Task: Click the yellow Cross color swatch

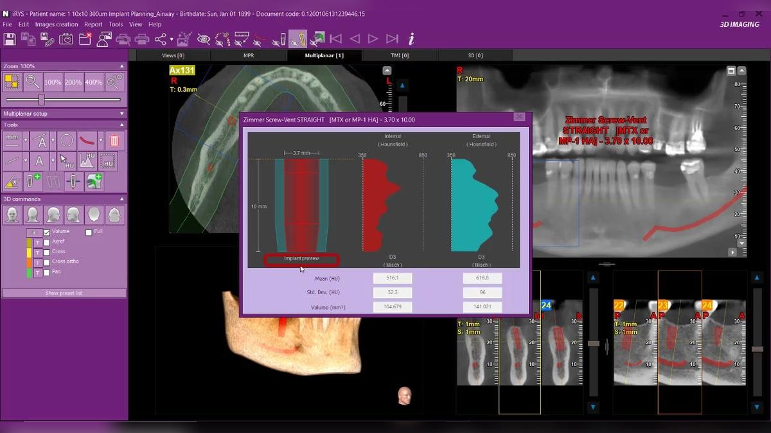Action: click(x=29, y=252)
